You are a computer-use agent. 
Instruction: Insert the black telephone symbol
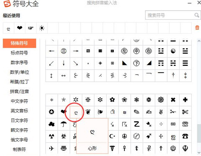point(185,136)
